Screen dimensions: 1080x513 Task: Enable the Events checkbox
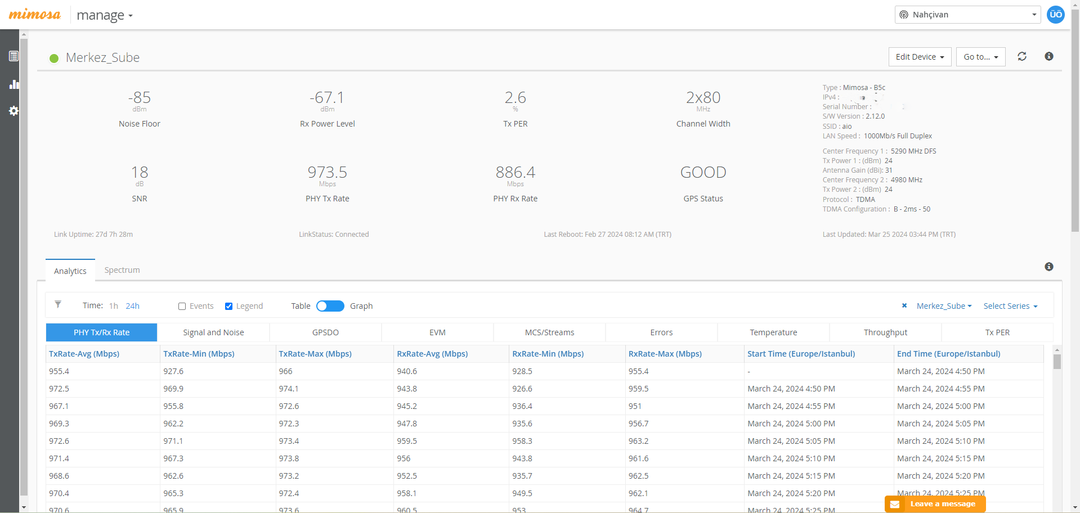tap(182, 307)
